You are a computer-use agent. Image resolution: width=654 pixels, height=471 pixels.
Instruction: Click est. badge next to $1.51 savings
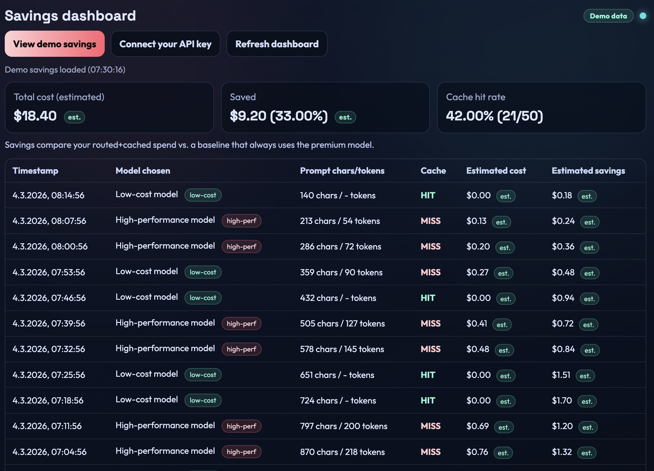click(585, 376)
